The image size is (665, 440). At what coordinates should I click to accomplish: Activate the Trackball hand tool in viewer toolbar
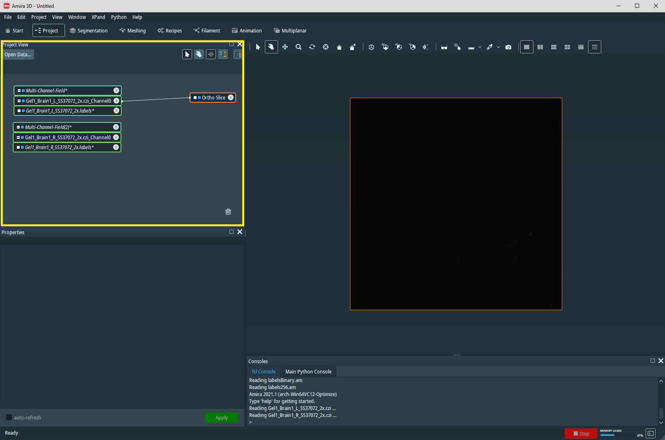click(x=271, y=47)
